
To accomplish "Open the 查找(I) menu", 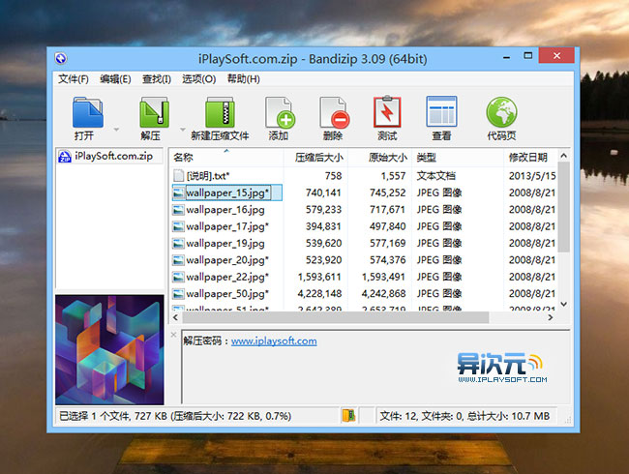I will tap(157, 79).
